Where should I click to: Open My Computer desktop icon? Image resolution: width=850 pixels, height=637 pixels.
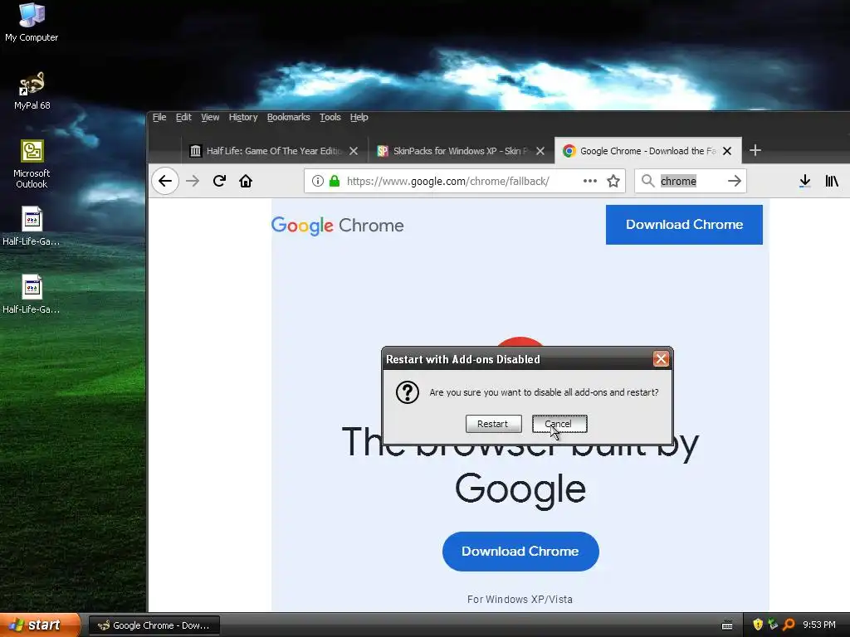point(32,22)
